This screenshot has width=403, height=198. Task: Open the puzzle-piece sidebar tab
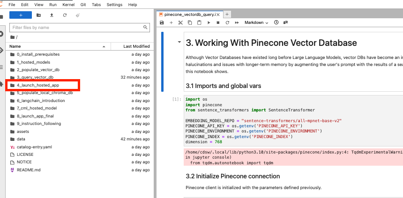(x=1, y=84)
